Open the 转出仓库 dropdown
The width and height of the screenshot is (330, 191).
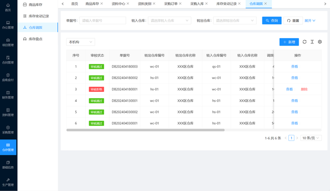click(235, 21)
